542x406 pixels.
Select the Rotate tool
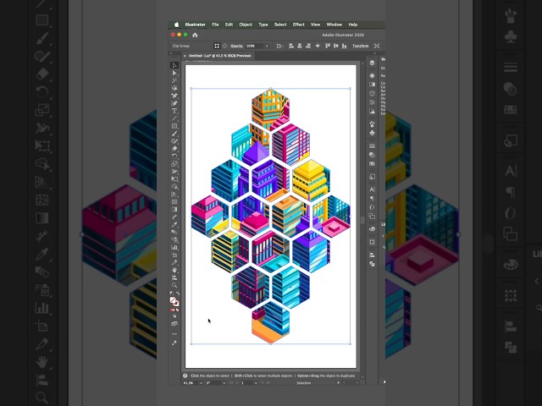pyautogui.click(x=174, y=156)
